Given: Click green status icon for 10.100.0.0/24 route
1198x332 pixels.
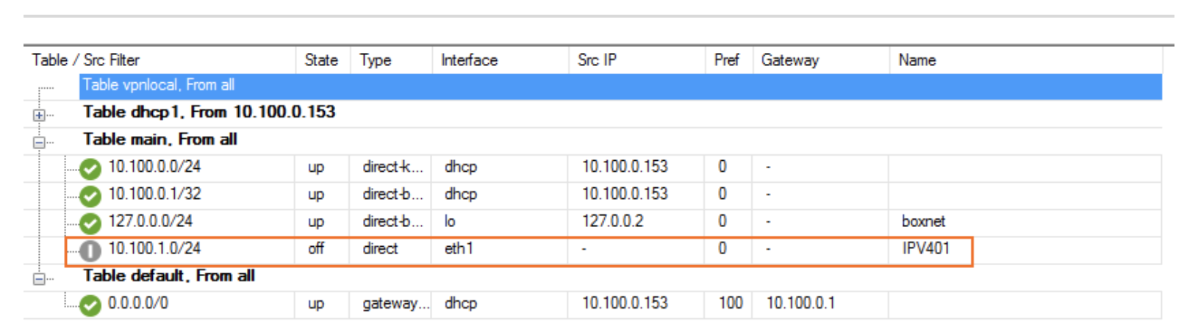Looking at the screenshot, I should coord(90,169).
